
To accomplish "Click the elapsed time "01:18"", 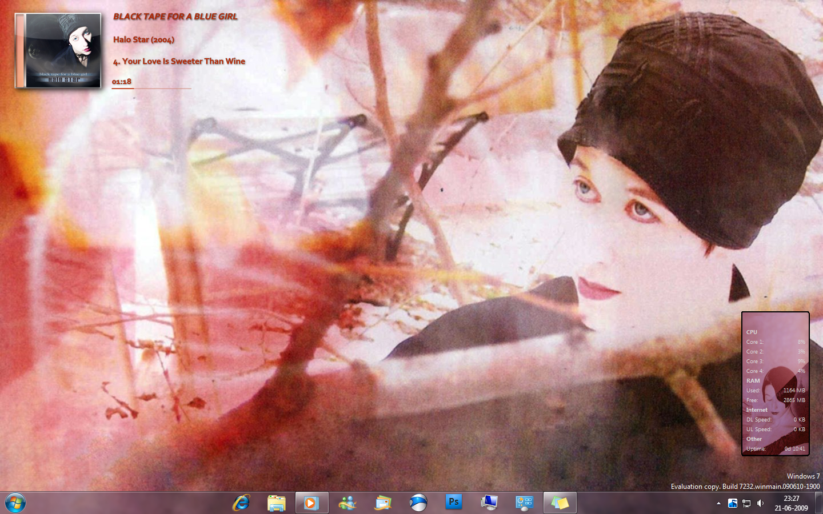I will coord(122,82).
